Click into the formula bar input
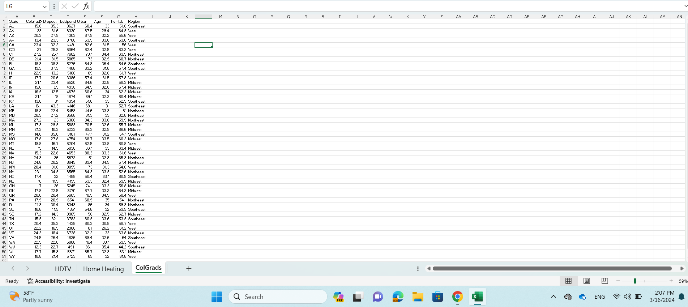The image size is (688, 307). click(388, 6)
